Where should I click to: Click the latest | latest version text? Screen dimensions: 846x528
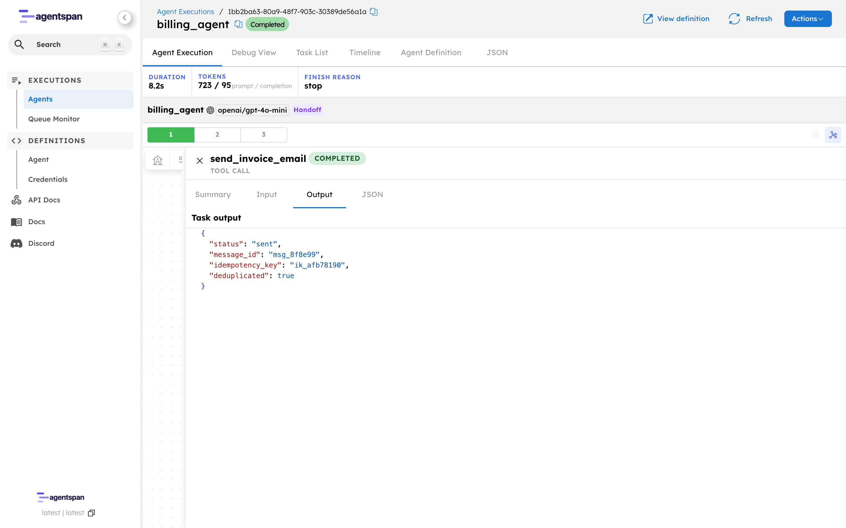63,513
